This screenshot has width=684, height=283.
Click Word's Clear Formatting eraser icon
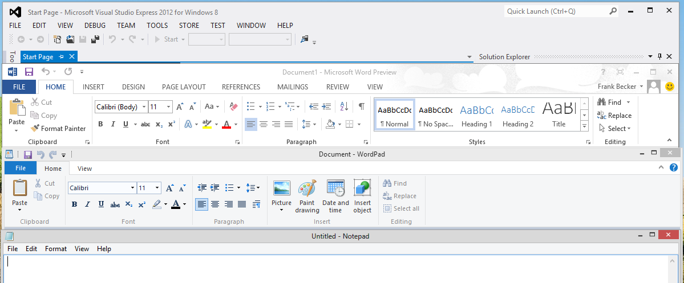point(233,106)
